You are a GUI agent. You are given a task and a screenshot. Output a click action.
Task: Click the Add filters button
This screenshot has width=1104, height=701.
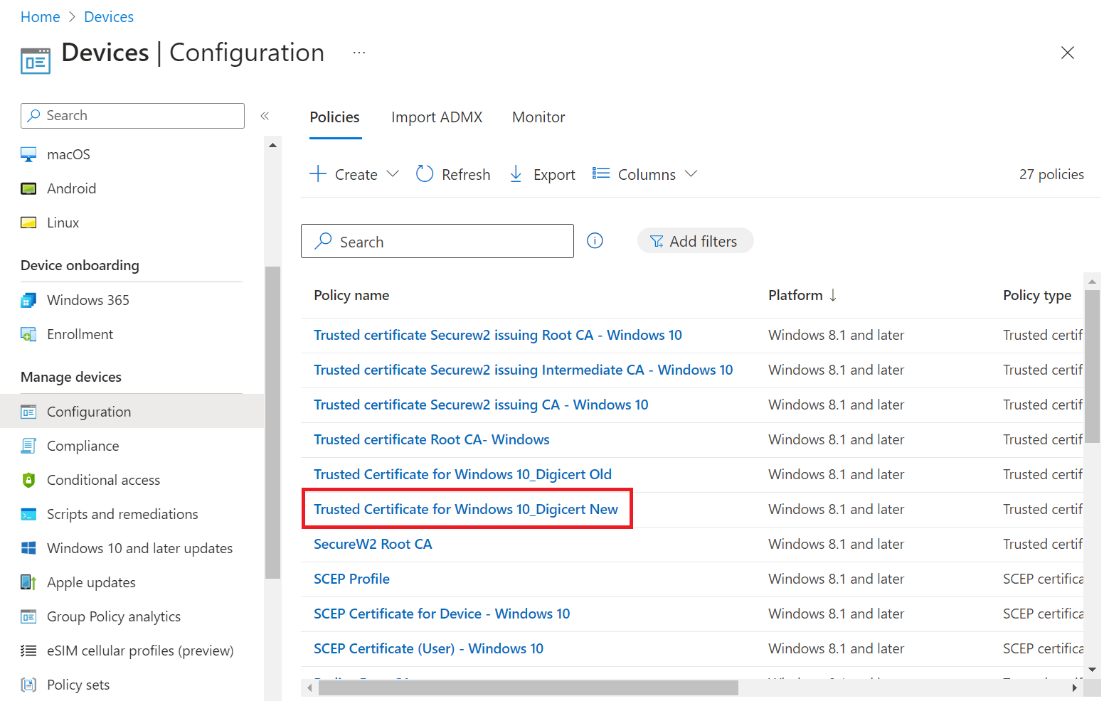(x=695, y=241)
